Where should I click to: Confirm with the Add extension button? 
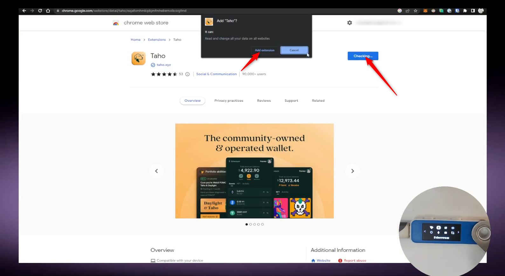pos(264,50)
